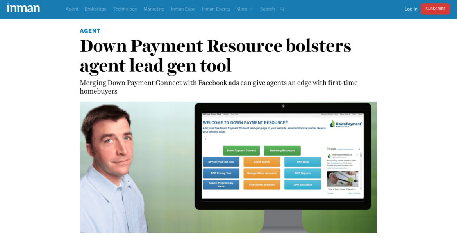Click the green Marketing Resources button on the monitor
The height and width of the screenshot is (237, 457).
[282, 150]
